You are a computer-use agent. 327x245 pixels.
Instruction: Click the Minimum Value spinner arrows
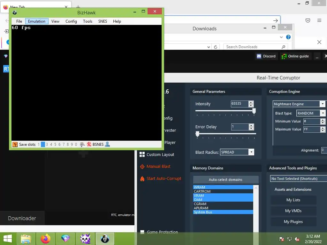(x=323, y=121)
